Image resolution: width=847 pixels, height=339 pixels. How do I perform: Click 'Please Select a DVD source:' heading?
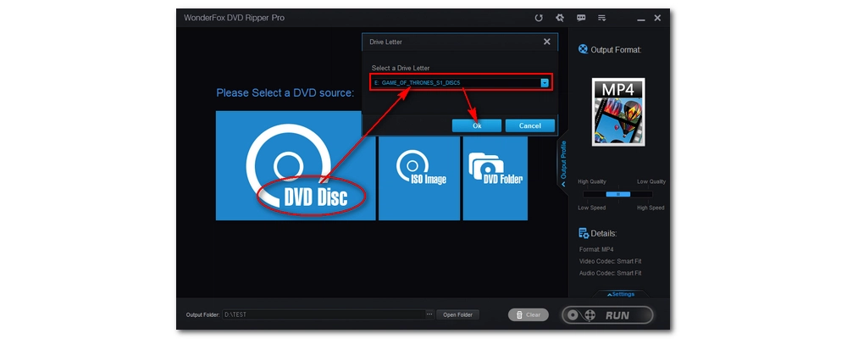click(x=285, y=93)
